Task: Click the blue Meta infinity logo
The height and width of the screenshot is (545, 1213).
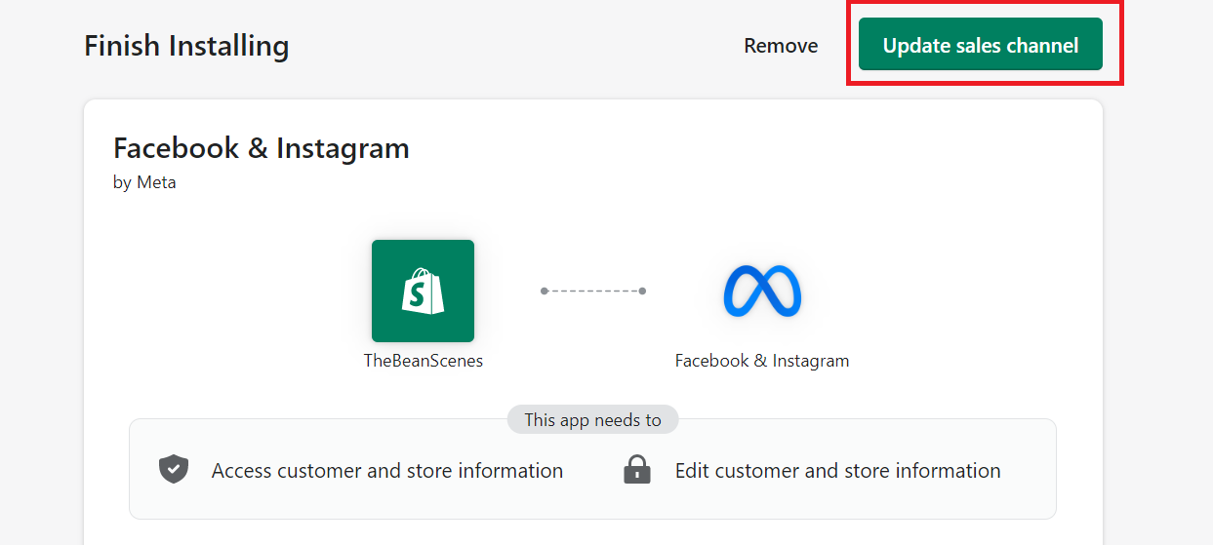Action: pos(762,292)
